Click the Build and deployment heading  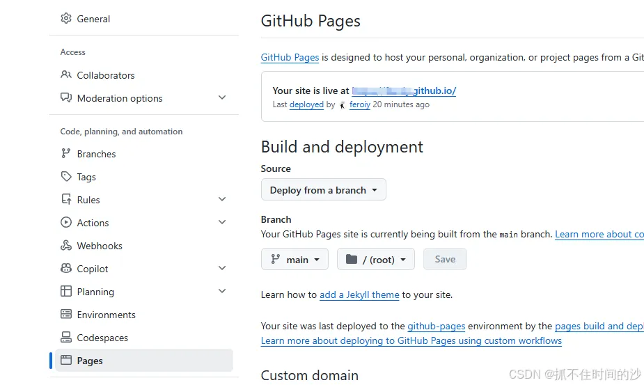(x=342, y=147)
